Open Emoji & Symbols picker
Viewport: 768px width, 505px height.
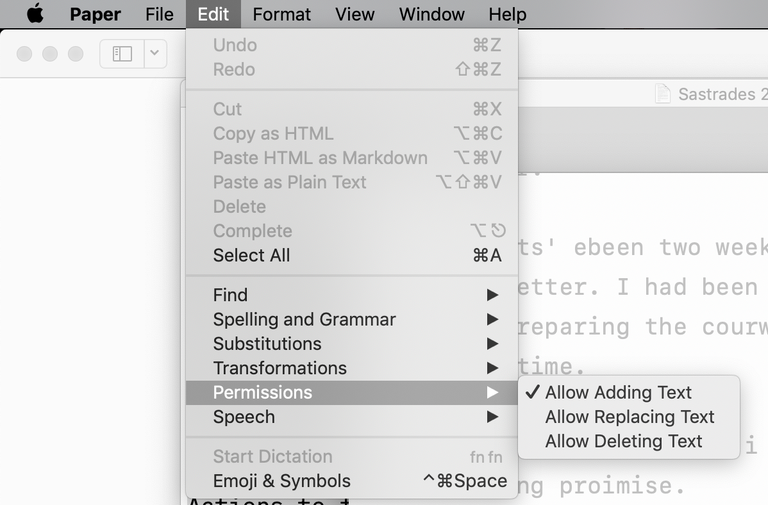tap(352, 481)
